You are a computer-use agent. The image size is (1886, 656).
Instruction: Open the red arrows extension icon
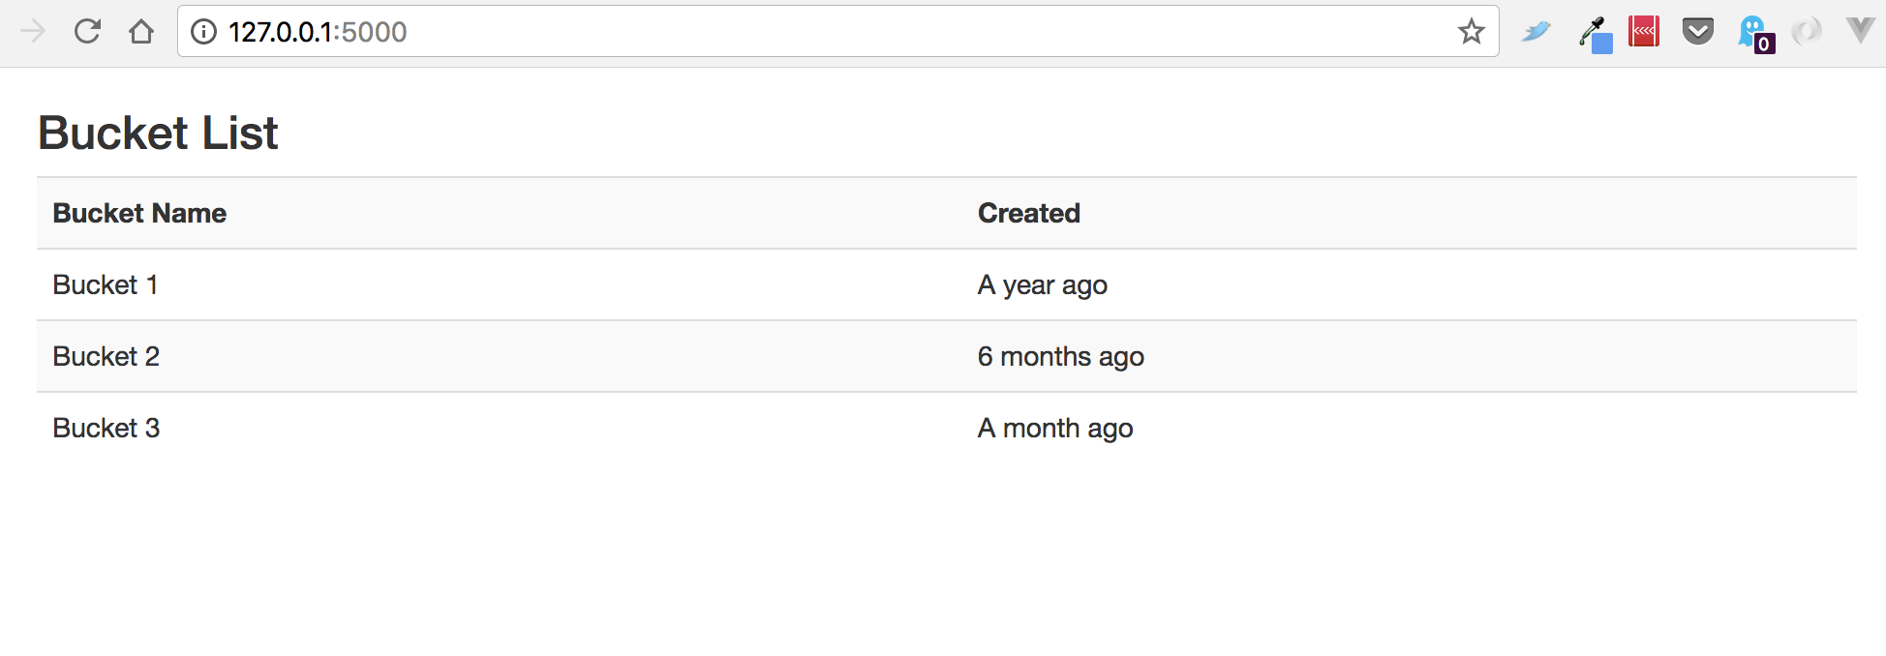tap(1644, 32)
